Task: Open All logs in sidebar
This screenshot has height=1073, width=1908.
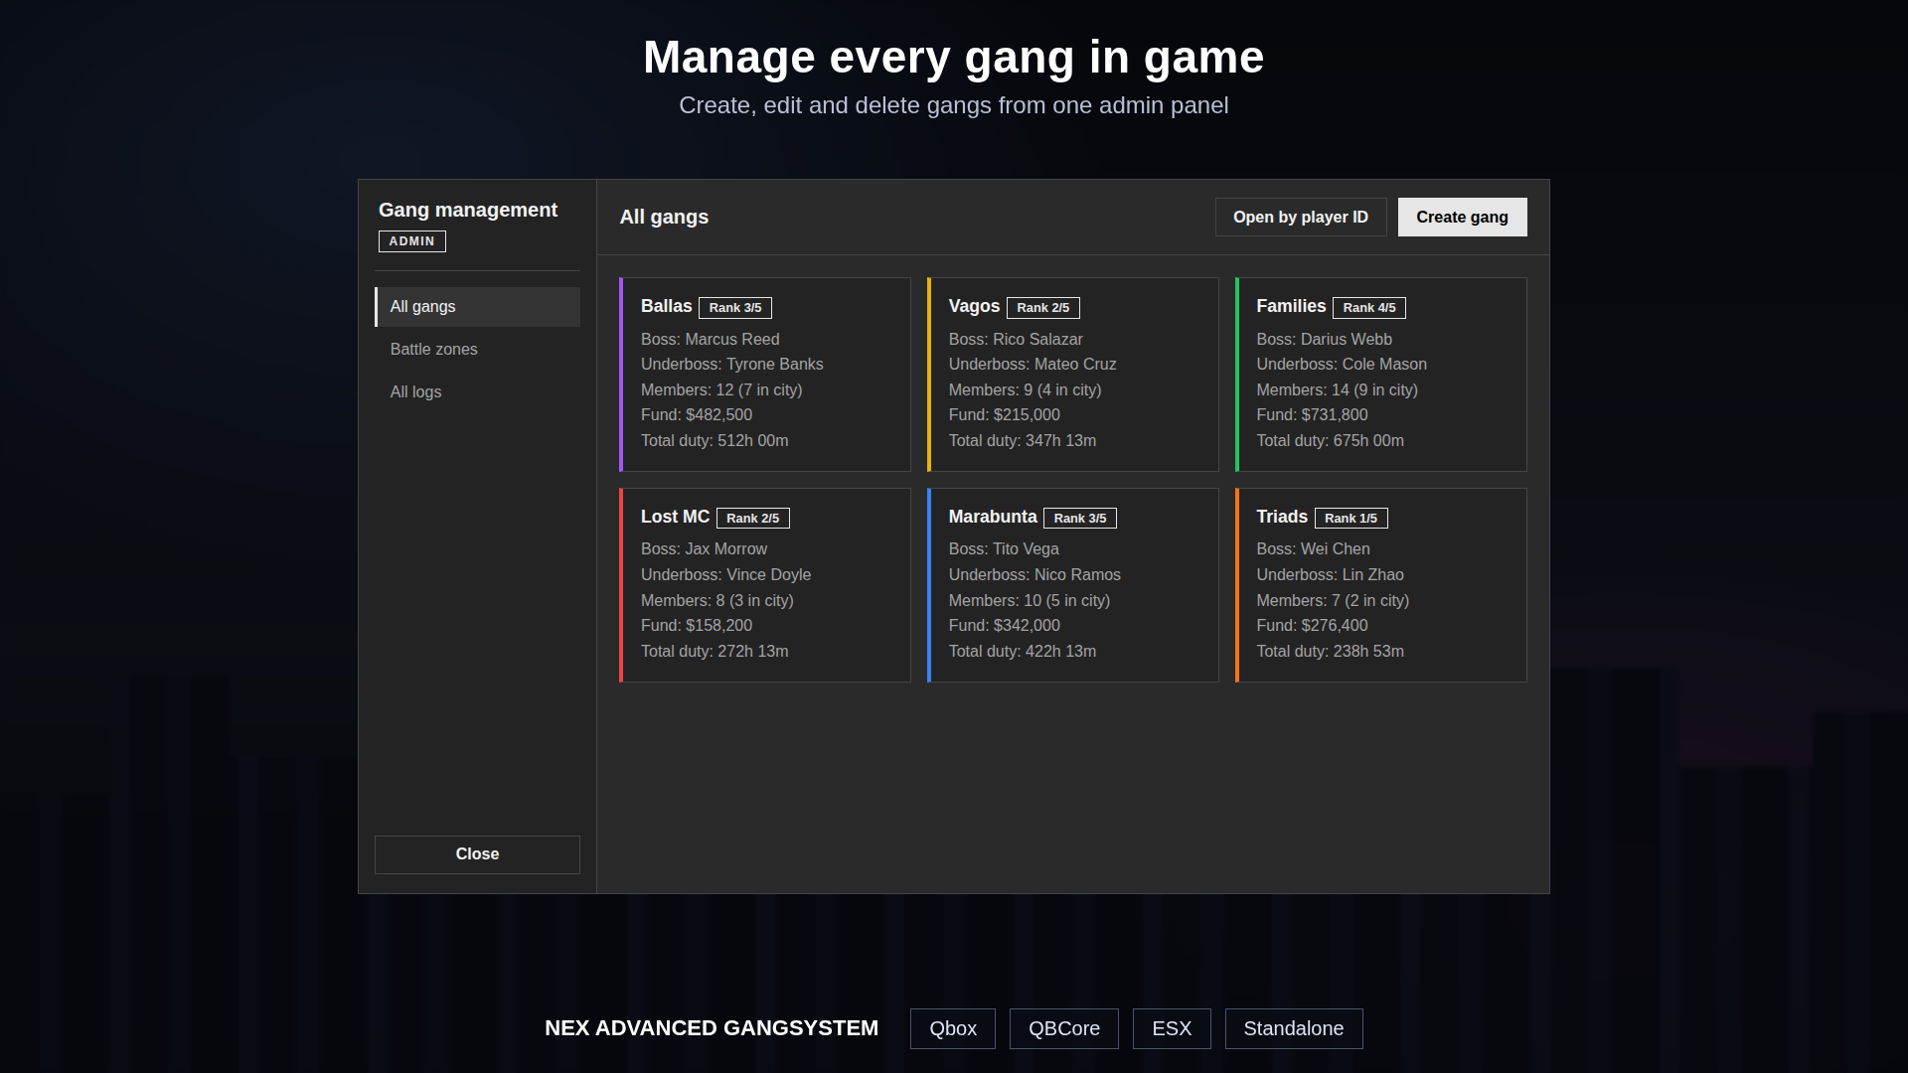Action: coord(477,392)
